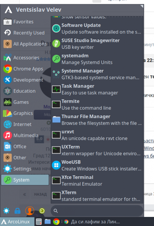Launch Xfce Terminal emulator
The height and width of the screenshot is (226, 154).
97,180
